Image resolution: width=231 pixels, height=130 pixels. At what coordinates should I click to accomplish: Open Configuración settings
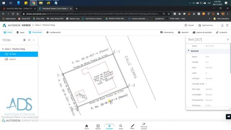click(x=53, y=32)
